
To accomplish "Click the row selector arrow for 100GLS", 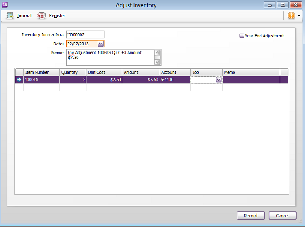I will click(x=19, y=80).
